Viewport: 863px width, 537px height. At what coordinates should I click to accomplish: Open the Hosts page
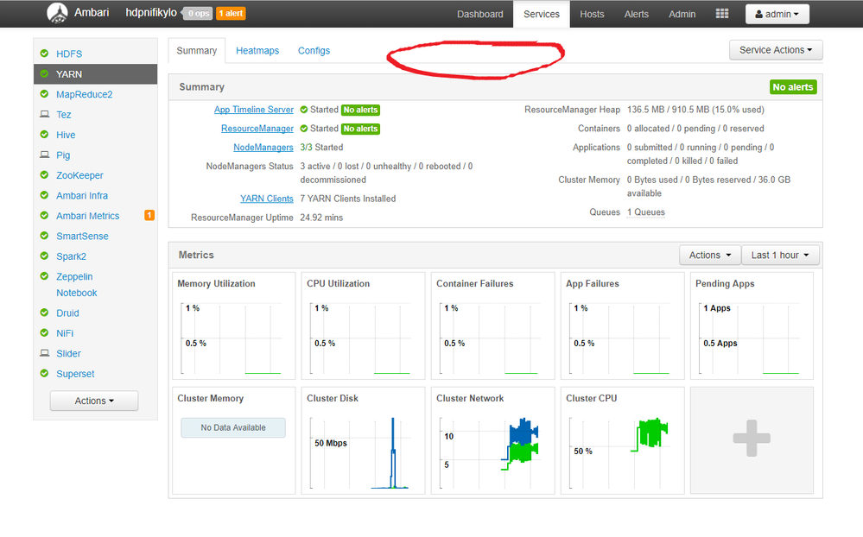(592, 14)
